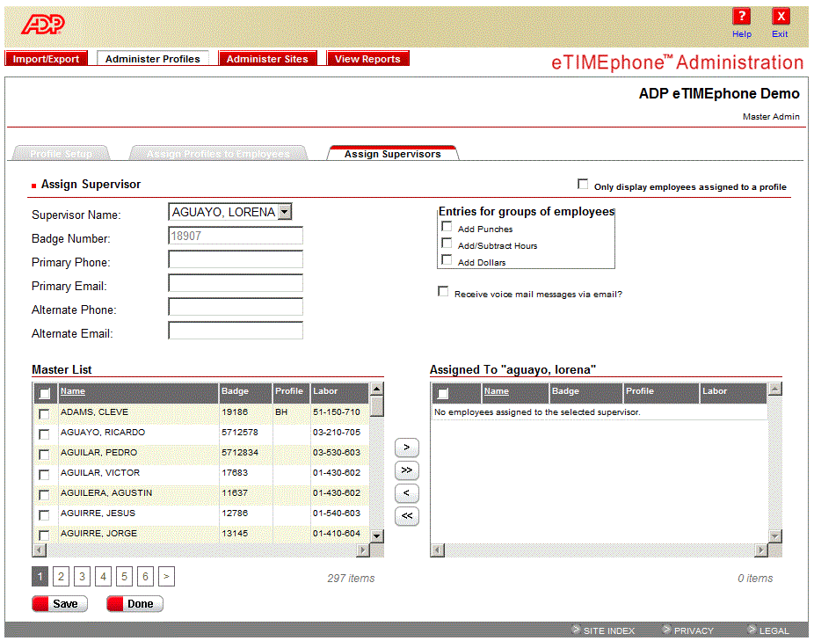Open the View Reports menu
The image size is (814, 641).
tap(367, 59)
